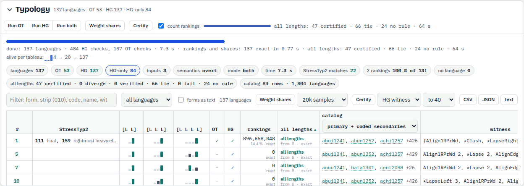Click the blue progress bar under done status
Viewport: 524px width, 186px height.
click(x=115, y=42)
